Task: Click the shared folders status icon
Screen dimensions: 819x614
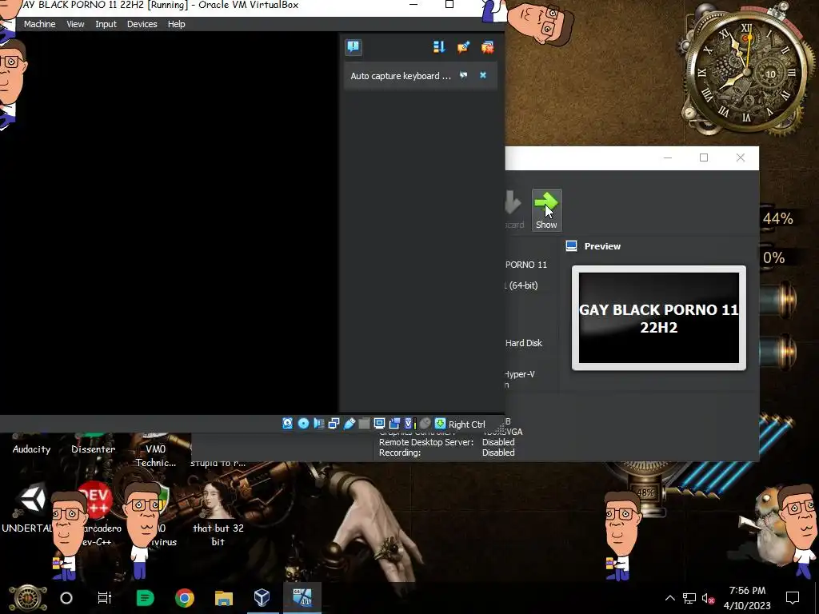Action: [365, 424]
